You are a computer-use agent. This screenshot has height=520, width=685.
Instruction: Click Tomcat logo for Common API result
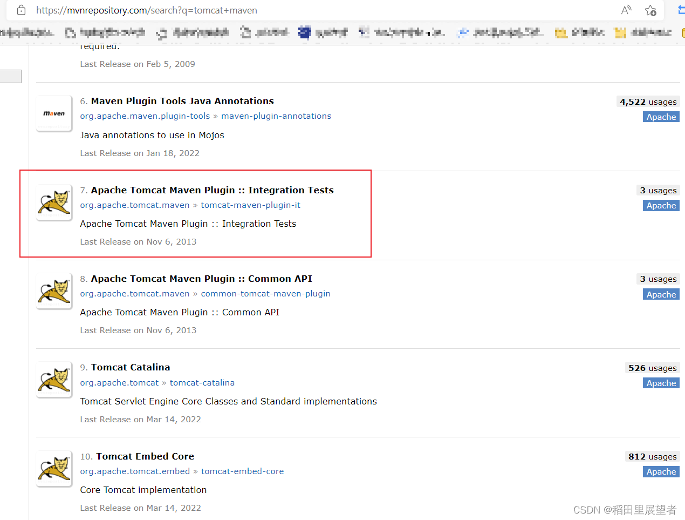[54, 291]
